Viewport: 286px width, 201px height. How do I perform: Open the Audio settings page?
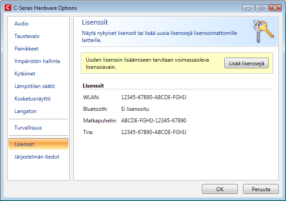(x=21, y=24)
